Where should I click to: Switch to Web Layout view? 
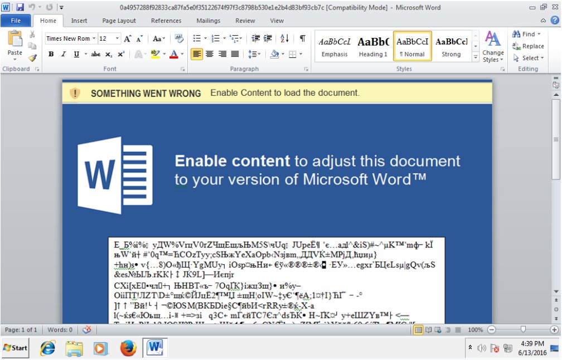pyautogui.click(x=438, y=329)
